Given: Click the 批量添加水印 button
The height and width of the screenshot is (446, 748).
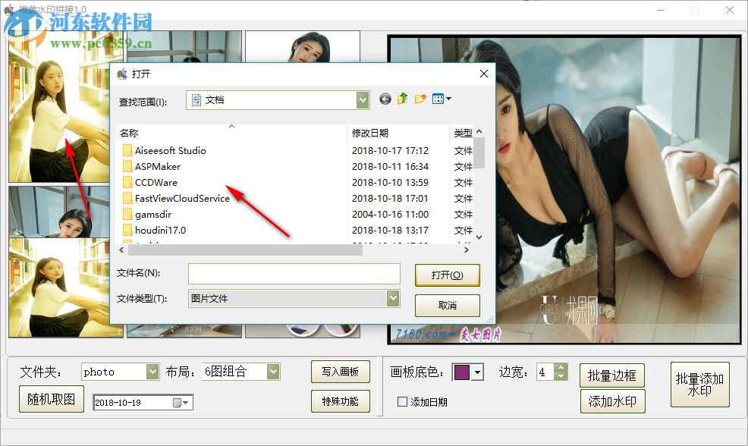Looking at the screenshot, I should 699,385.
